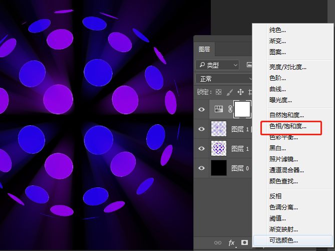Select 曝光度... adjustment
The image size is (335, 251).
tap(280, 100)
